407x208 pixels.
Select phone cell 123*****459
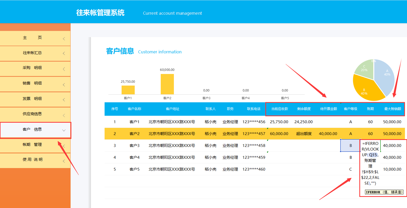(254, 157)
